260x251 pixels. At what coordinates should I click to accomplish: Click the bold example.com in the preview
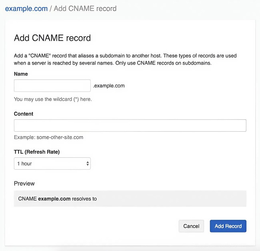pos(54,198)
